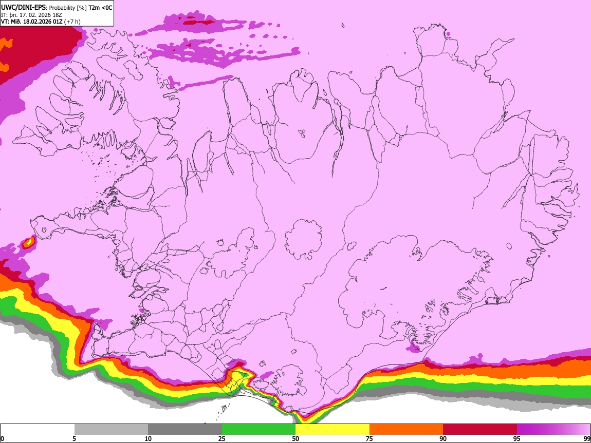Click the legend value '25'
This screenshot has height=443, width=591.
222,438
